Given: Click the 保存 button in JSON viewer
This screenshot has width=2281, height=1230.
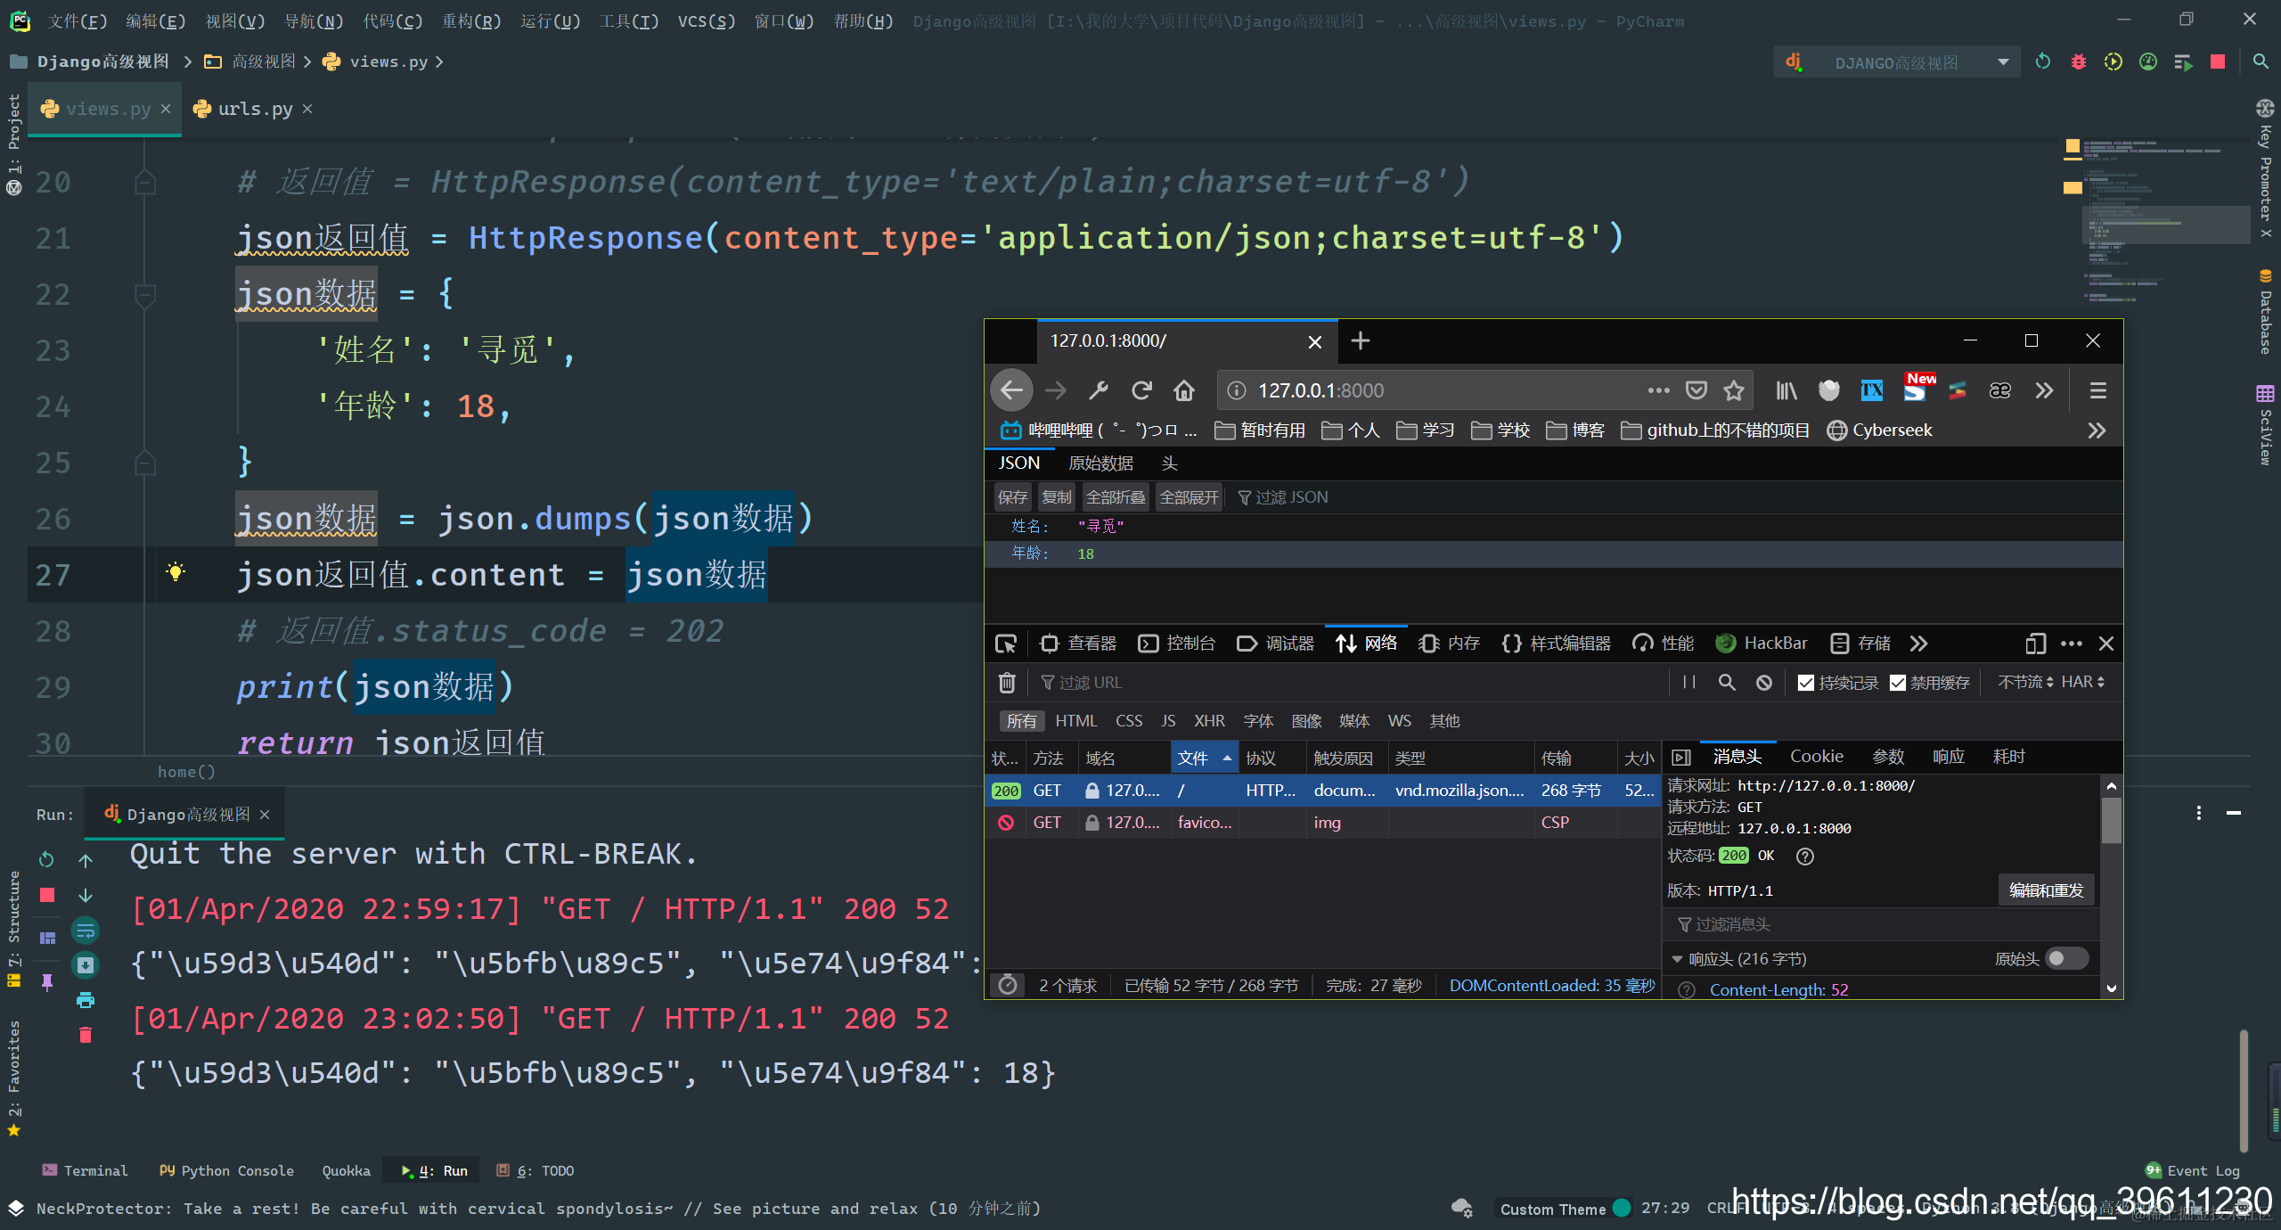Looking at the screenshot, I should coord(1012,497).
